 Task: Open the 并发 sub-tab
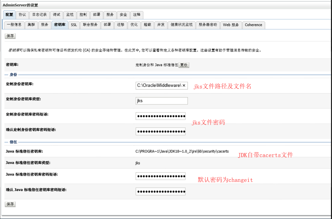click(161, 25)
